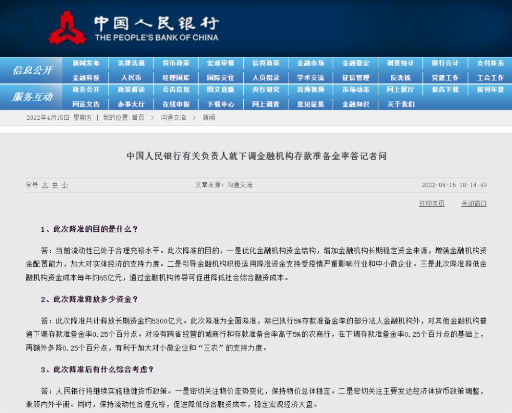Click 关闭窗口 to close the window

[x=474, y=204]
